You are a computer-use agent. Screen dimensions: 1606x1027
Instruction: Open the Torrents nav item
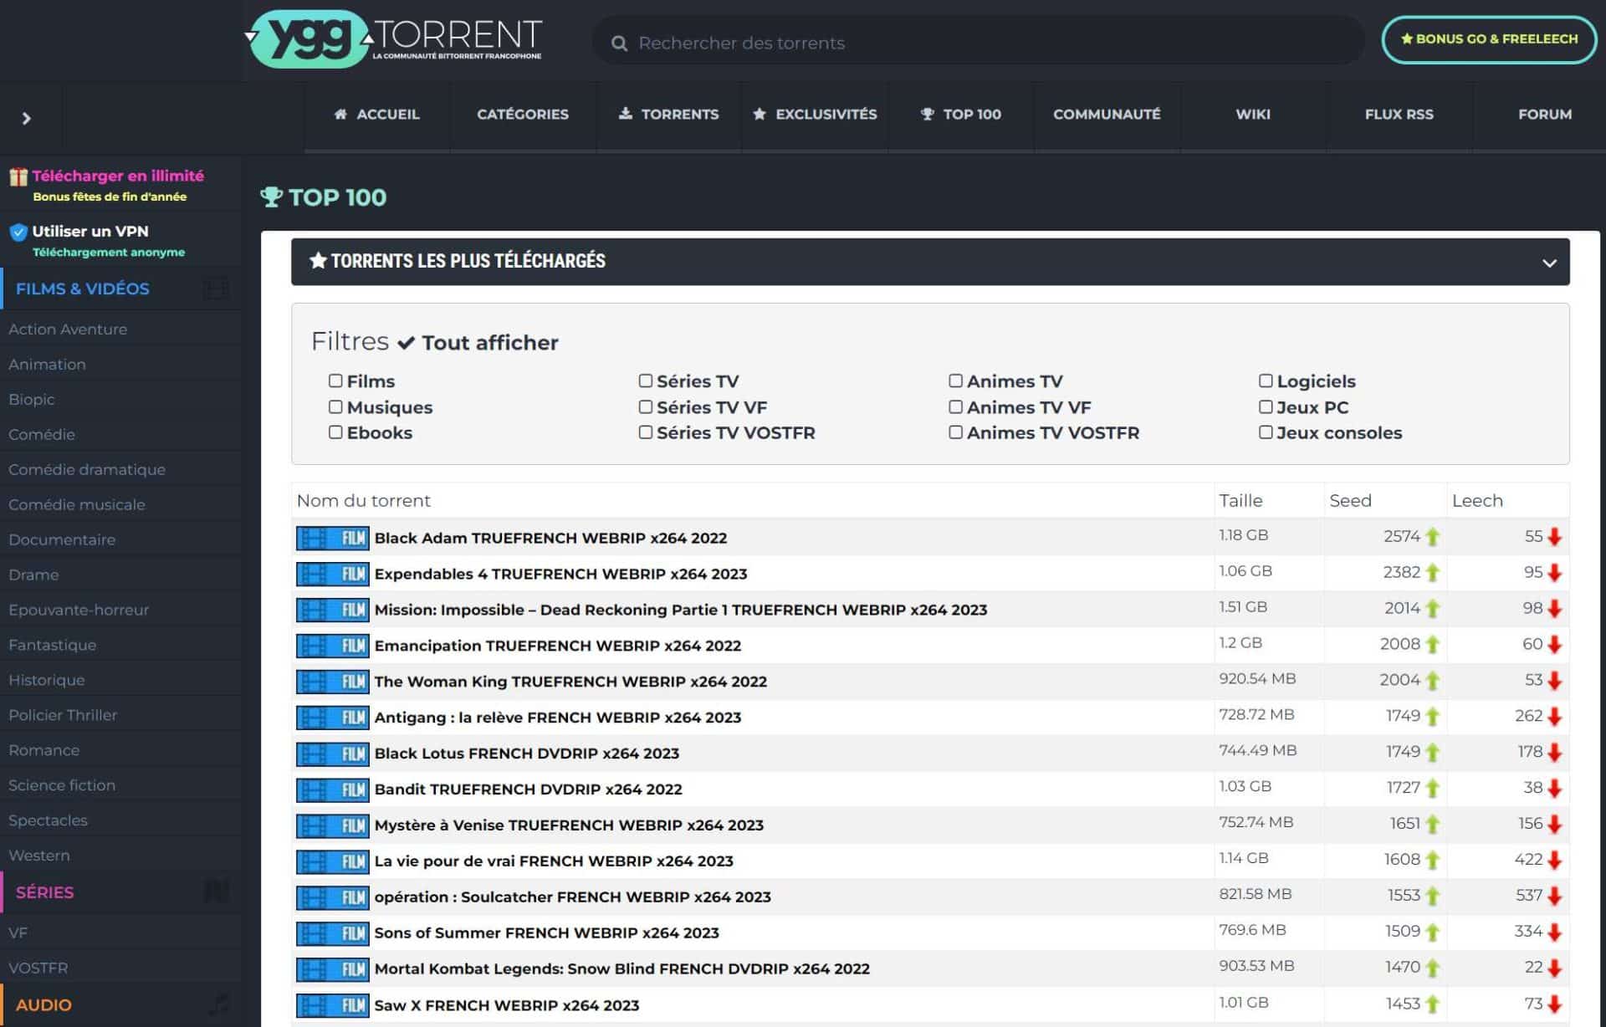click(668, 115)
